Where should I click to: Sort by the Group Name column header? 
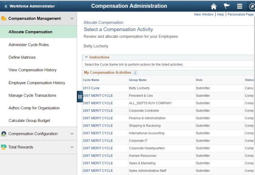(x=137, y=80)
